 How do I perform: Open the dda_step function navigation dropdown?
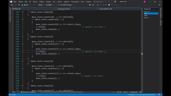coord(119,9)
